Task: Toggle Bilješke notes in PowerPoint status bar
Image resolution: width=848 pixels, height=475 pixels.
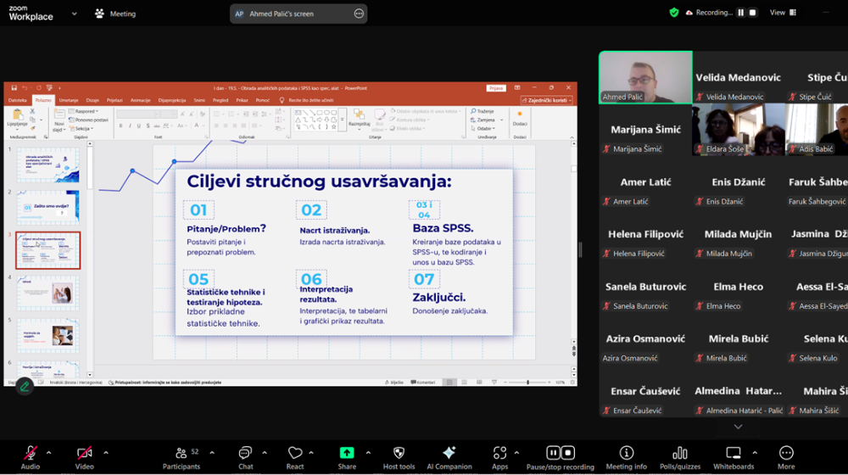Action: 394,382
